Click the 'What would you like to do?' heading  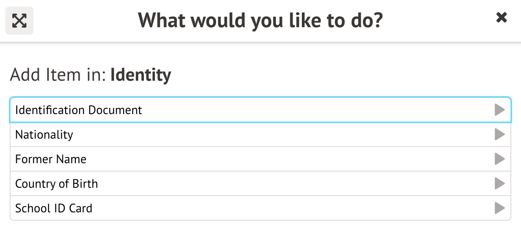[260, 20]
